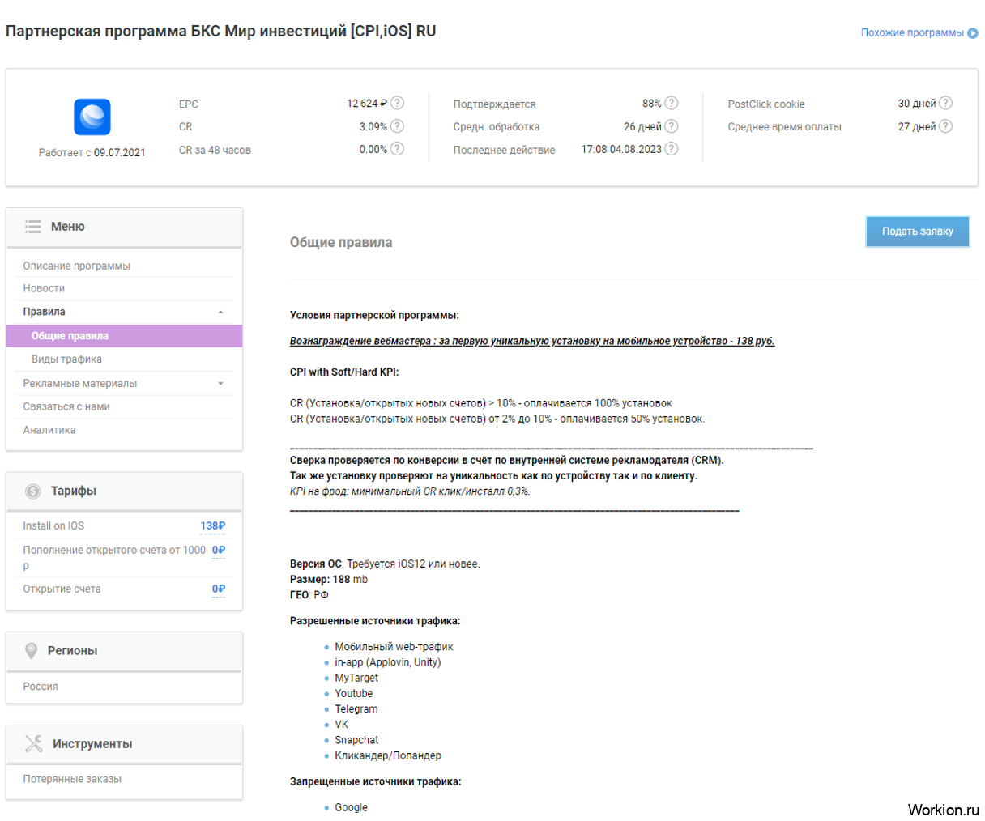This screenshot has width=985, height=821.
Task: Click the Размер: 188 mb line
Action: [x=329, y=579]
